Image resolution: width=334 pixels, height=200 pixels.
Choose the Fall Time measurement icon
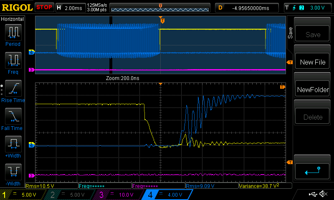click(x=13, y=116)
